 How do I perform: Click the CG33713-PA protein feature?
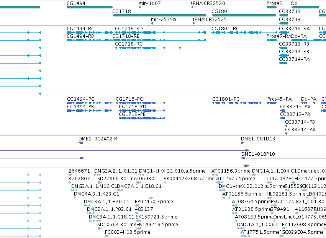pyautogui.click(x=283, y=111)
